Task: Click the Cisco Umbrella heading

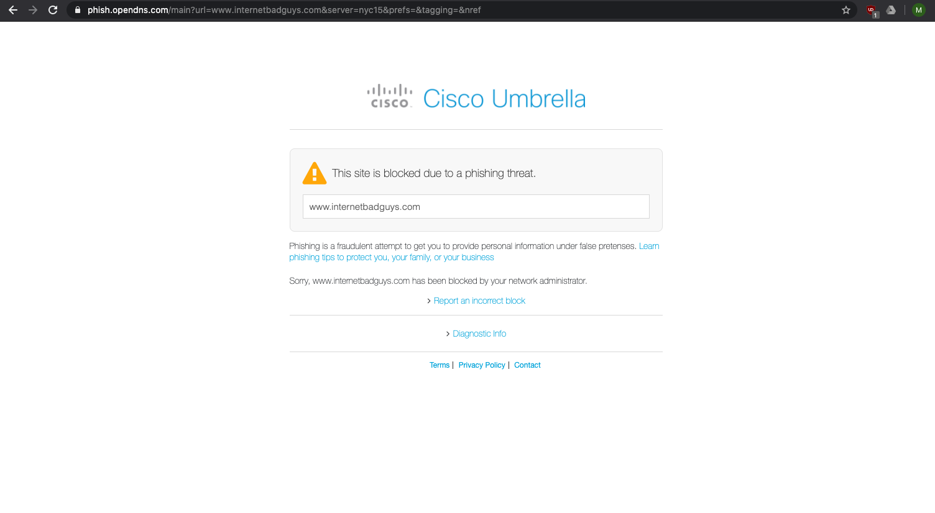Action: (x=505, y=99)
